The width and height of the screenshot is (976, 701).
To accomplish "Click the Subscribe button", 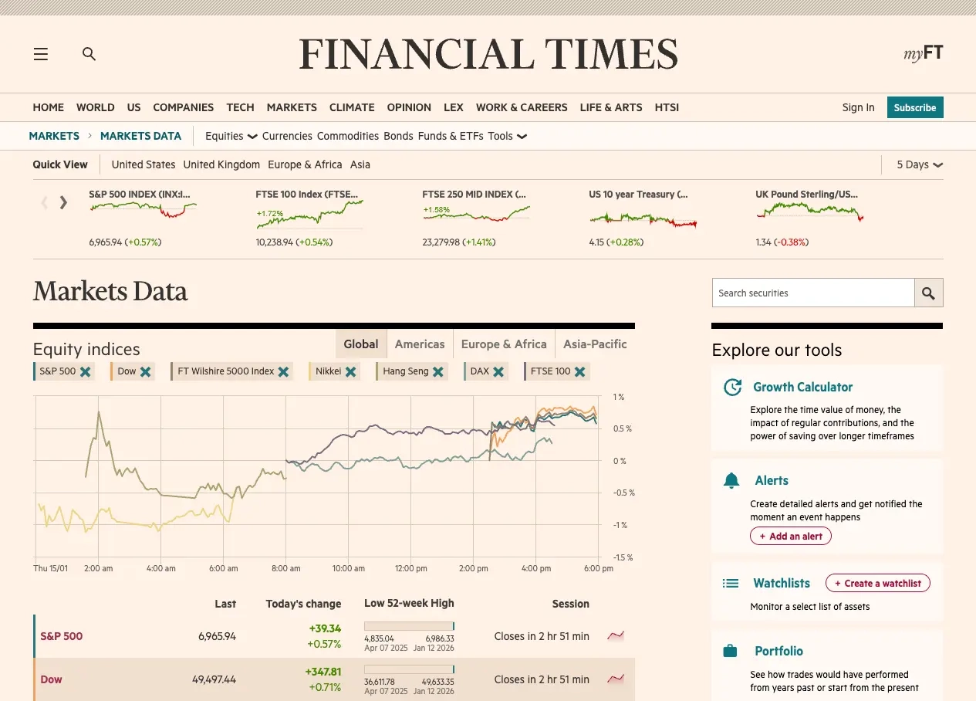I will click(x=915, y=107).
